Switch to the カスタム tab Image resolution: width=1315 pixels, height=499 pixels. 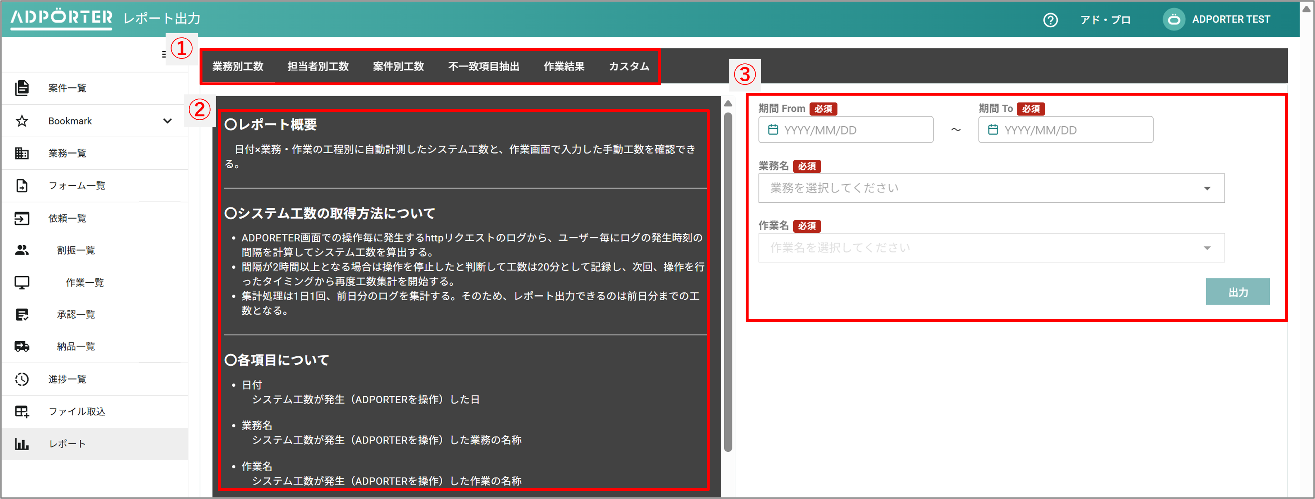[x=629, y=66]
